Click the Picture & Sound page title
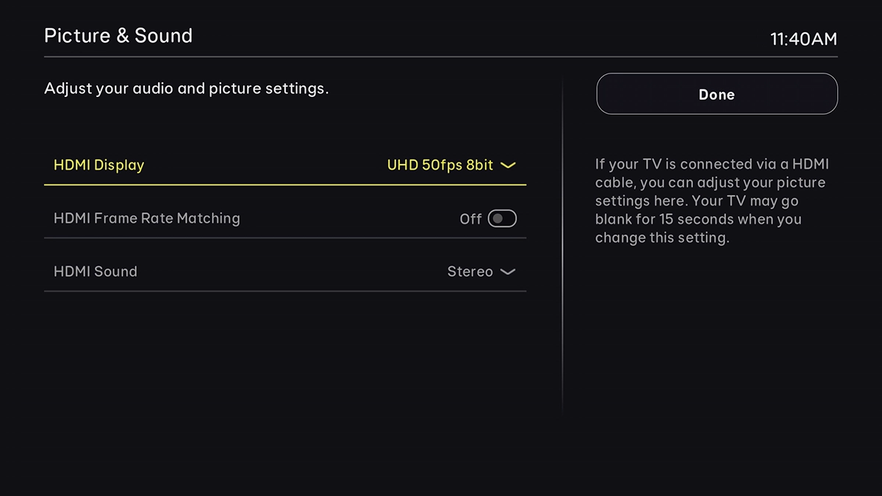Viewport: 882px width, 496px height. click(118, 35)
